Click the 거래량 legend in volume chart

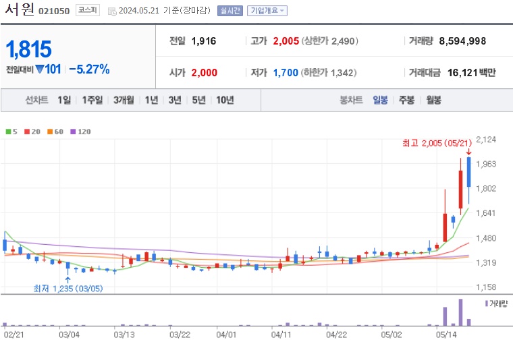coord(496,304)
